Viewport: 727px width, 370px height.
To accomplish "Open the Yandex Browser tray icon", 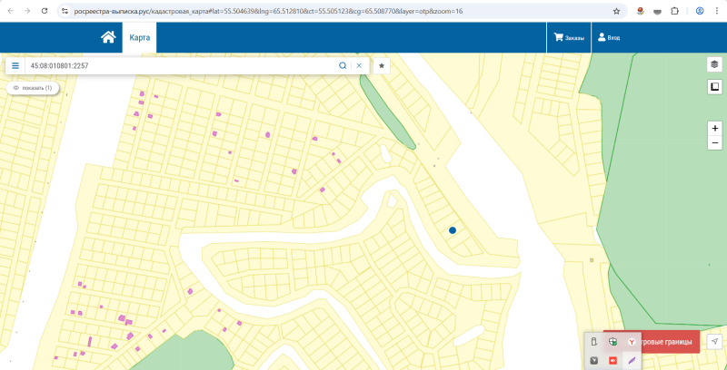I will pos(632,342).
